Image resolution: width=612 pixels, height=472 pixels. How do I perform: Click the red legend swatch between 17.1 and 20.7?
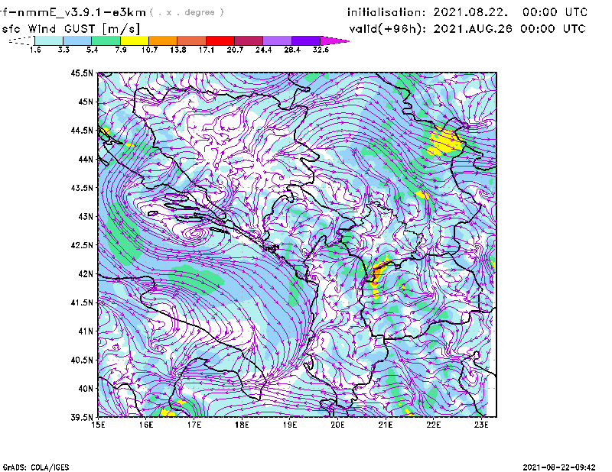click(x=220, y=40)
